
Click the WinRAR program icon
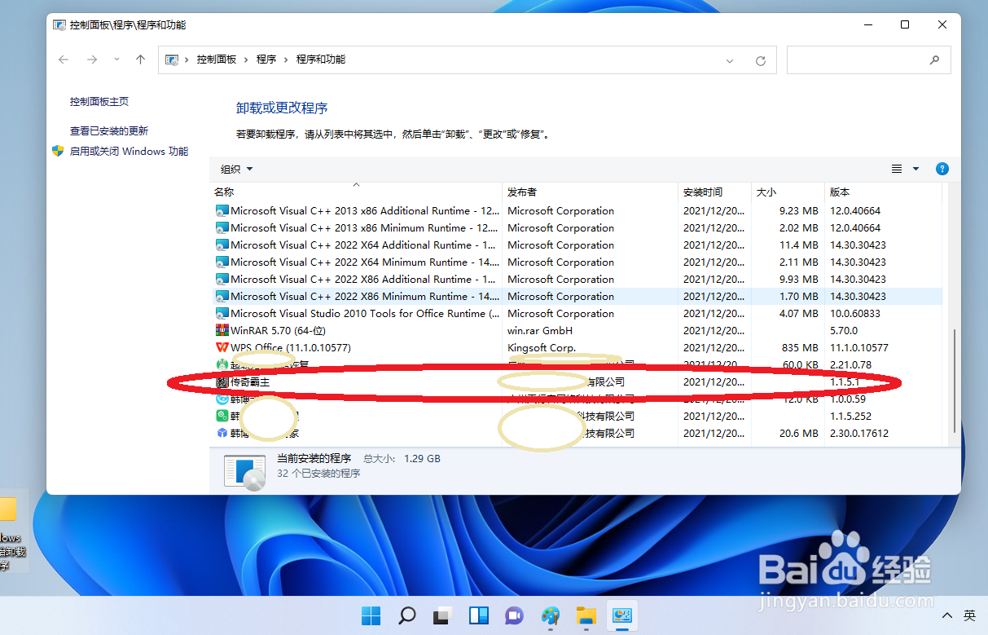pos(222,331)
